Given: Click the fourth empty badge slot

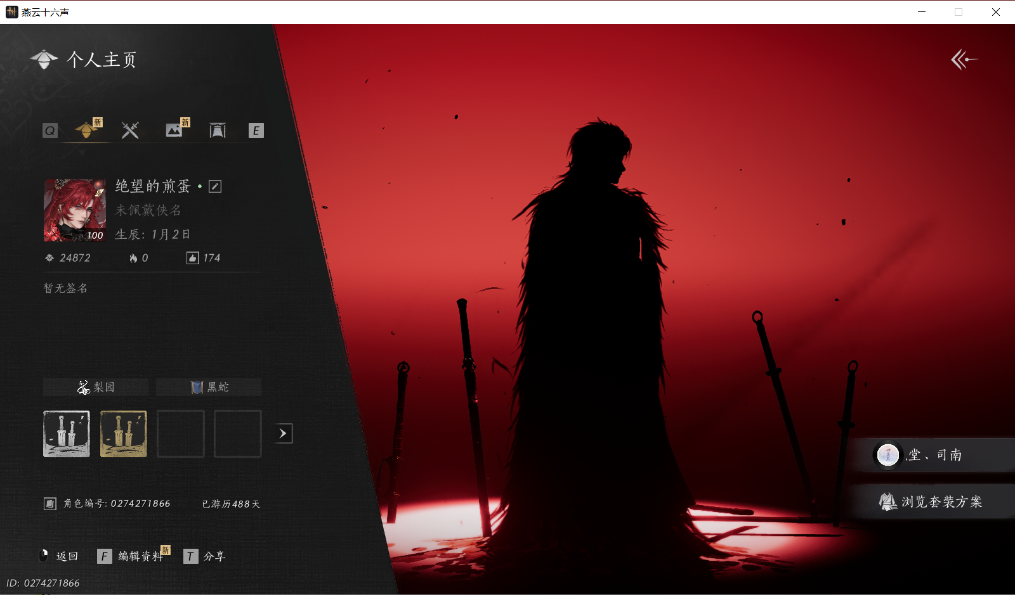Looking at the screenshot, I should [238, 434].
